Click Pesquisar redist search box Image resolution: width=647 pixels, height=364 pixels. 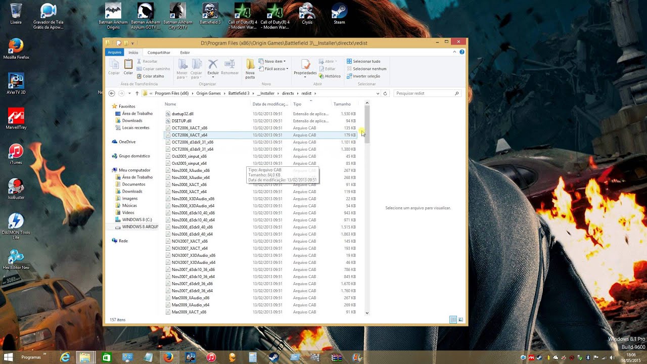point(427,94)
